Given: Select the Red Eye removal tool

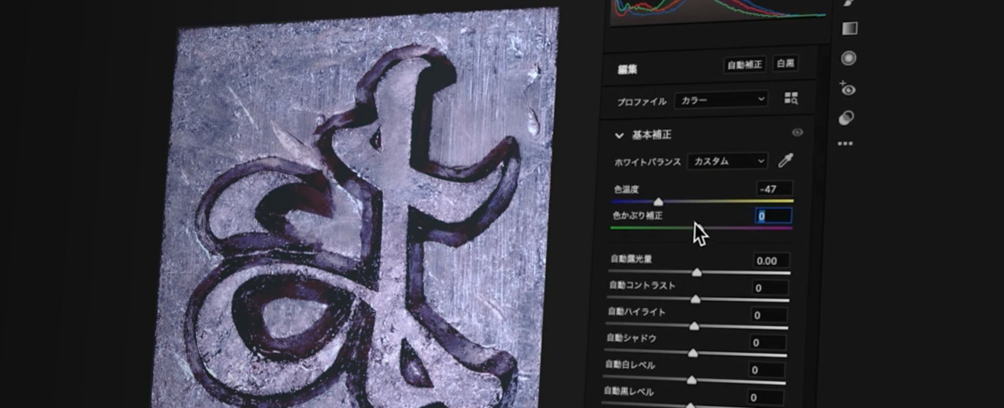Looking at the screenshot, I should [847, 88].
